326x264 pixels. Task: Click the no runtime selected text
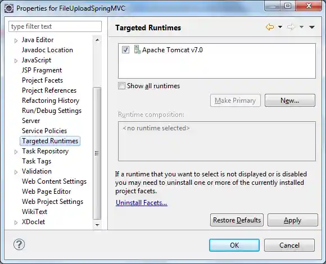pos(156,128)
